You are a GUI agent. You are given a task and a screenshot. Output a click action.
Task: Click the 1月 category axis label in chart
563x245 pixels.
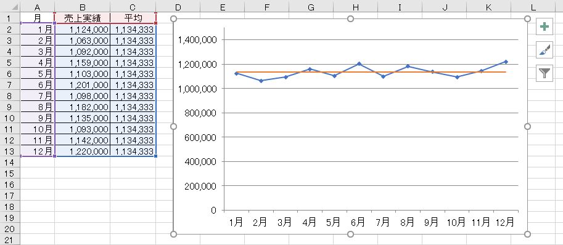click(x=236, y=222)
